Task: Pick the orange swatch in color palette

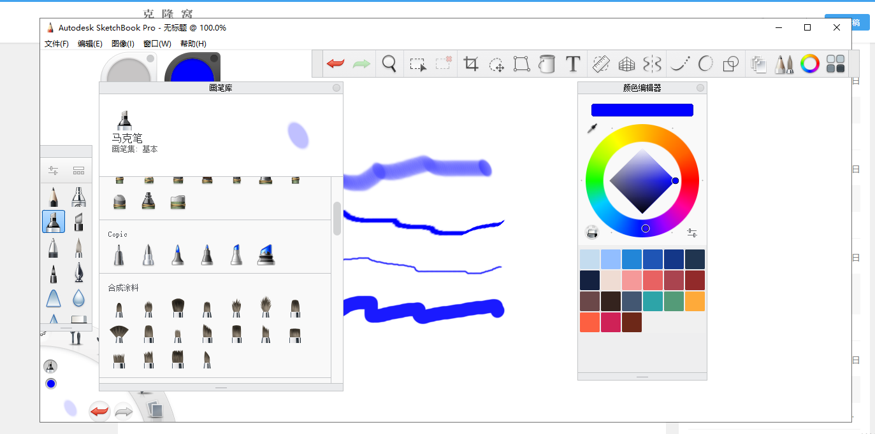Action: 695,301
